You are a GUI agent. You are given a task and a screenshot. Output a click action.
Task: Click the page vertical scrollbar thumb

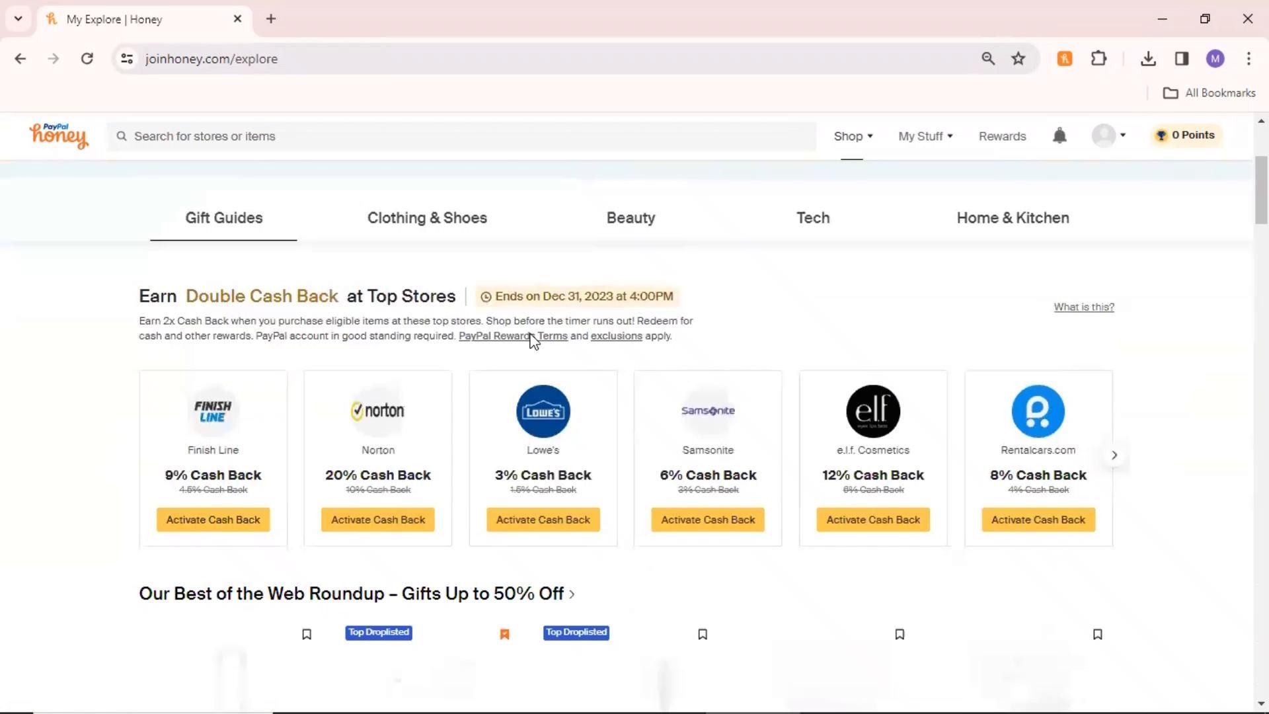pos(1261,190)
